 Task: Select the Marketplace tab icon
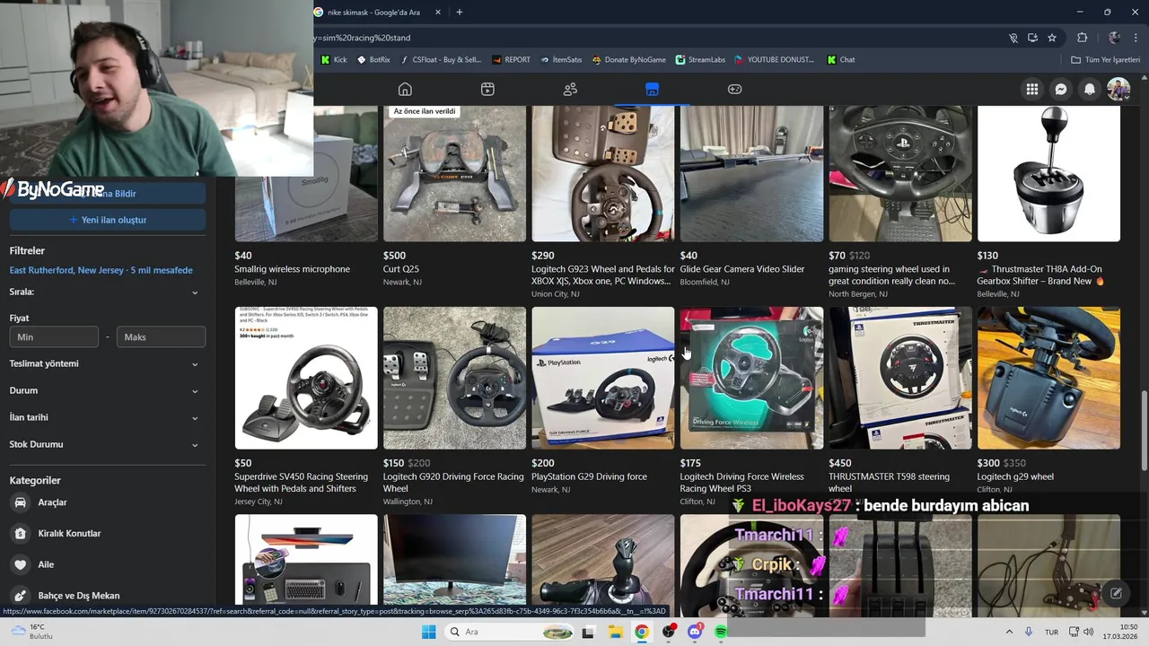[x=652, y=89]
